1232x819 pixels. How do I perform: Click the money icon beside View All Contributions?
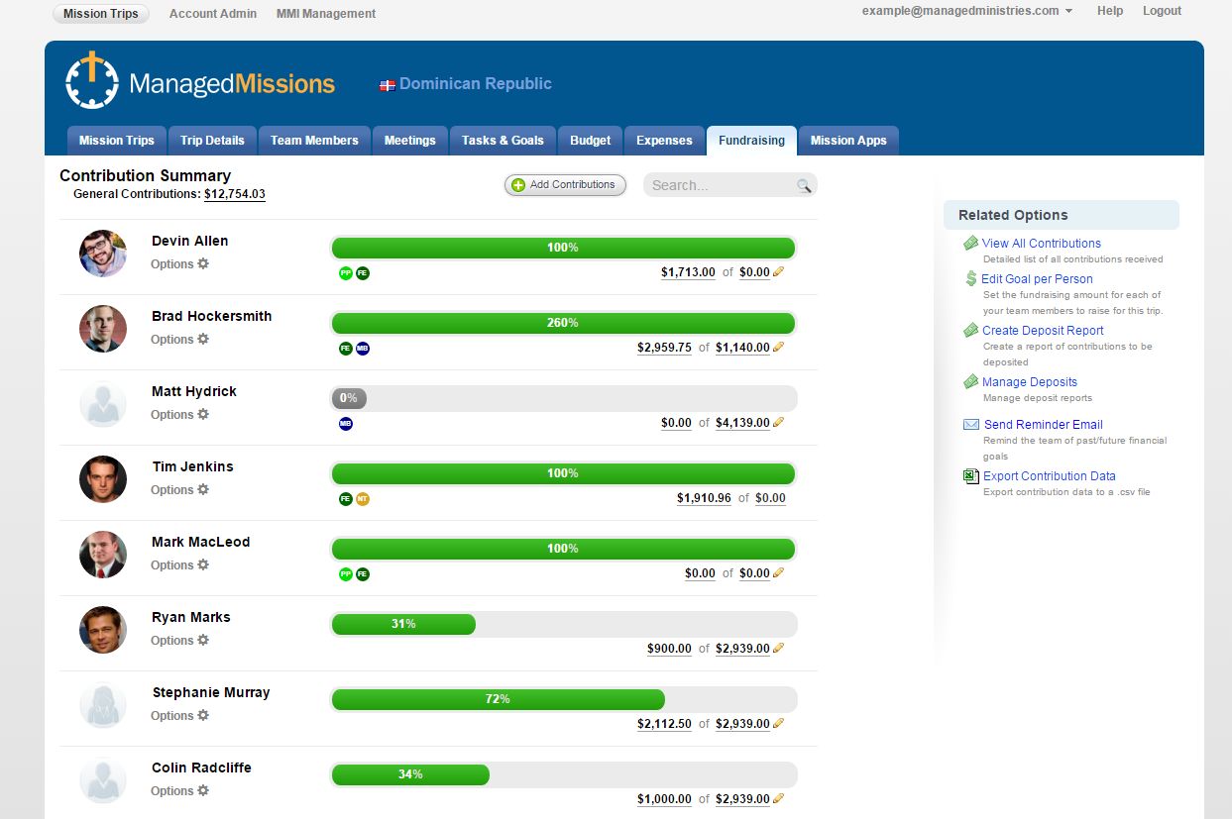pos(970,243)
